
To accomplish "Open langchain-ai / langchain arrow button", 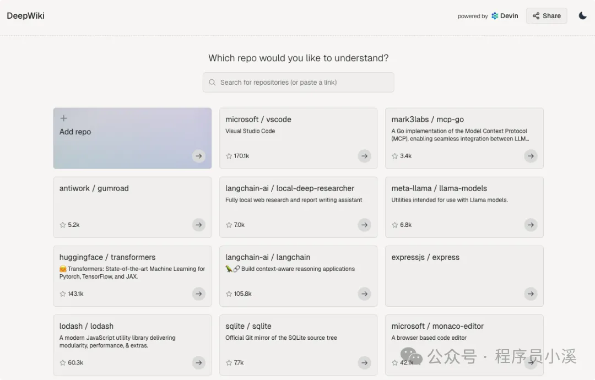I will coord(364,294).
